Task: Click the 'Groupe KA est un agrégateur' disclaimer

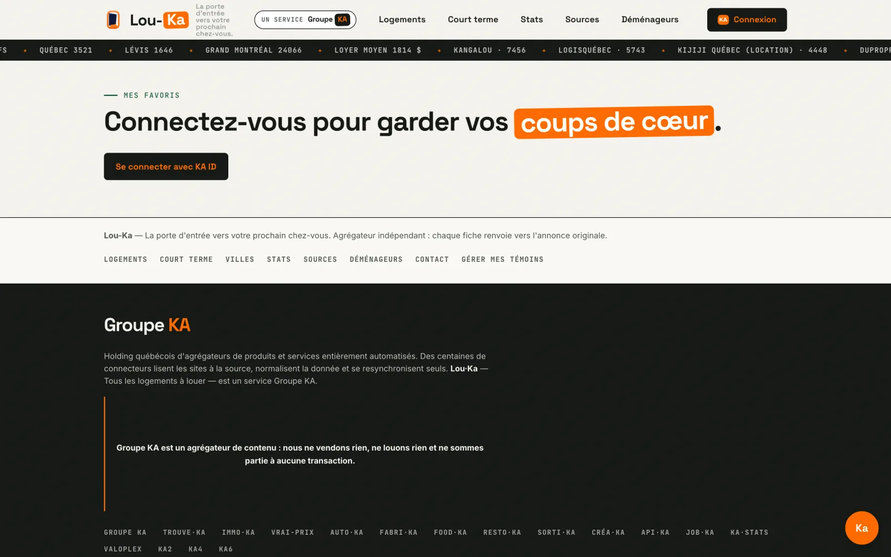Action: point(300,454)
